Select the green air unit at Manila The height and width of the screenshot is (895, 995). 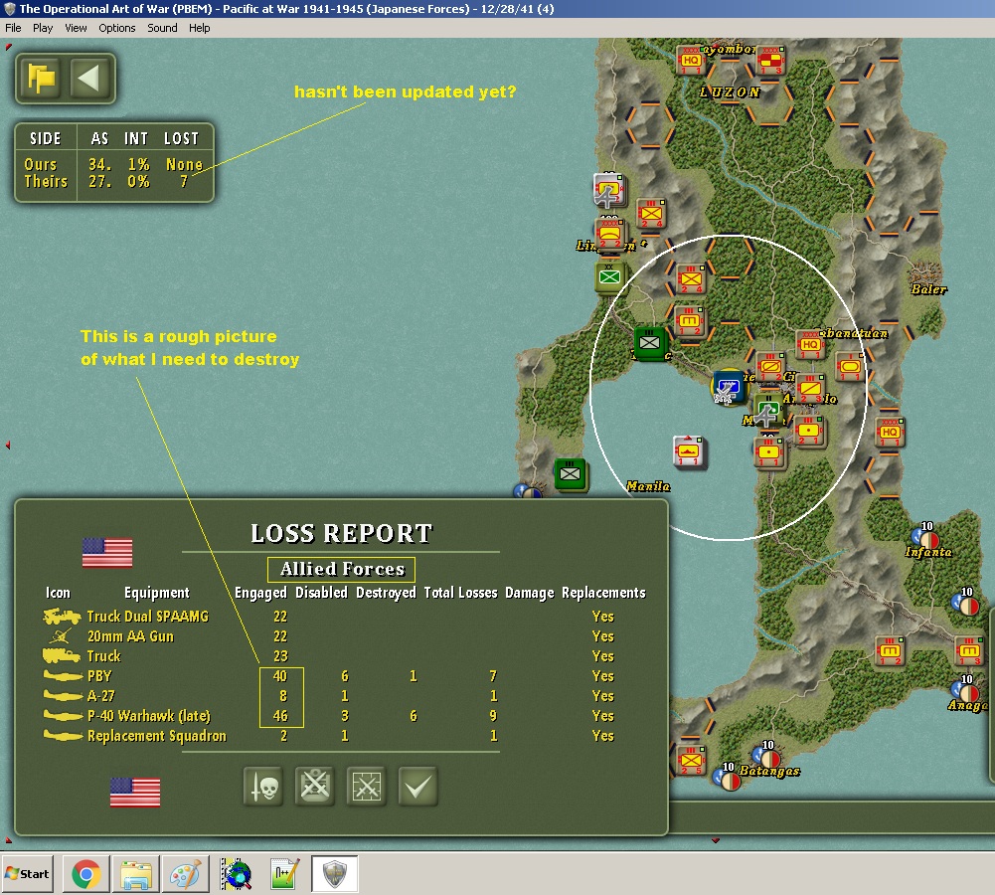click(x=767, y=410)
